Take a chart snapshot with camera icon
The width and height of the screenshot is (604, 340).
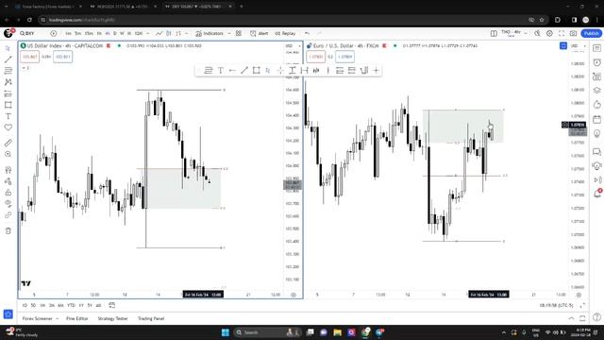coord(573,34)
